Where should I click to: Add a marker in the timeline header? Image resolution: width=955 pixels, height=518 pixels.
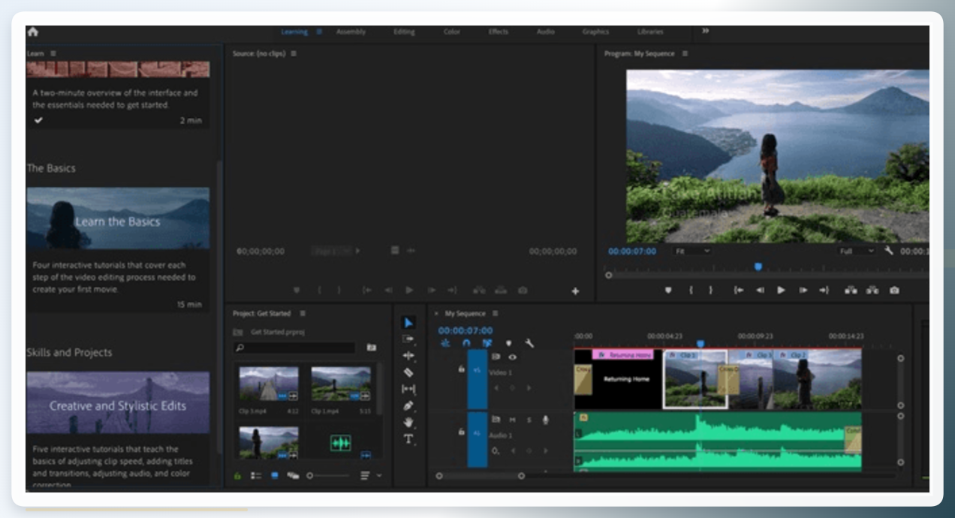coord(508,343)
